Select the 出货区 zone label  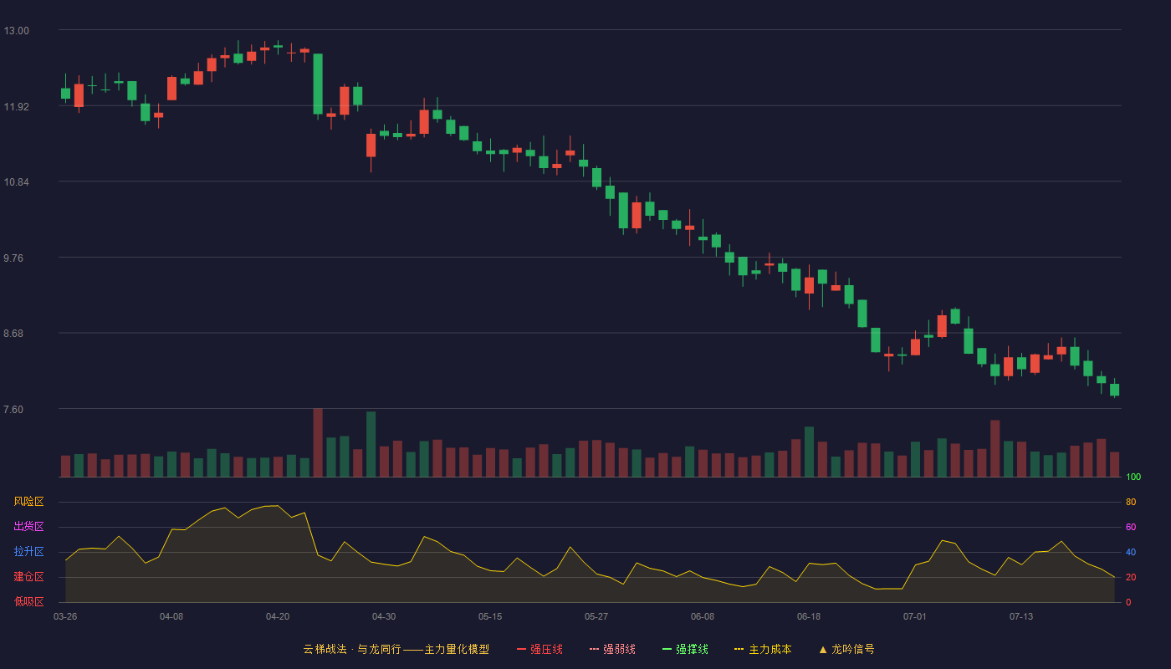[28, 527]
